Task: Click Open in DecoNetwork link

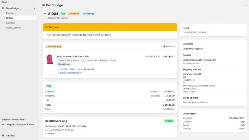Action: pos(70,72)
